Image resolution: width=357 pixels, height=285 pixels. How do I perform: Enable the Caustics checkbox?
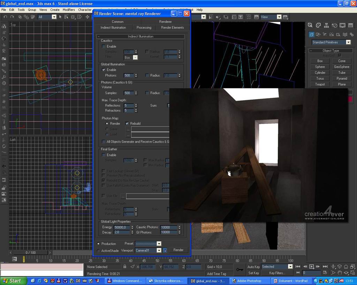(x=104, y=46)
